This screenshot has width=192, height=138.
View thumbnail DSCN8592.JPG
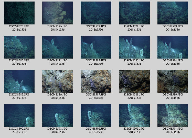(x=96, y=115)
